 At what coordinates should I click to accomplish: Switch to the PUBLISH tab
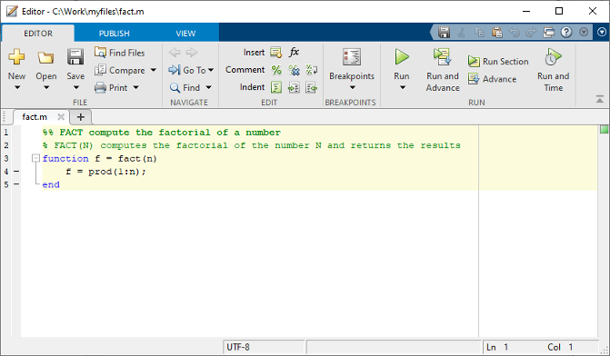tap(114, 34)
